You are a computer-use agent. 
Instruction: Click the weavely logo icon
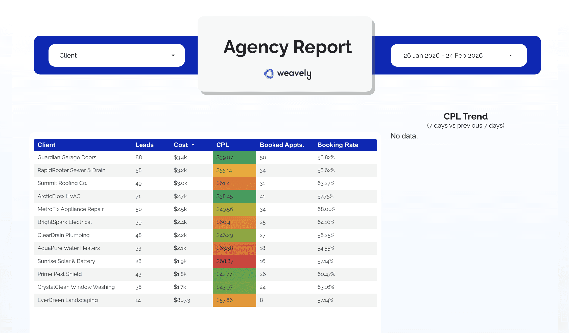tap(269, 74)
